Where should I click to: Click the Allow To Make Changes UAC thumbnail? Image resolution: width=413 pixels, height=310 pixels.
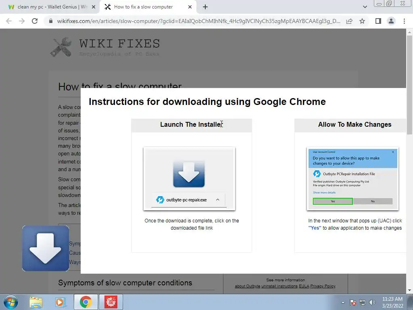(x=353, y=179)
